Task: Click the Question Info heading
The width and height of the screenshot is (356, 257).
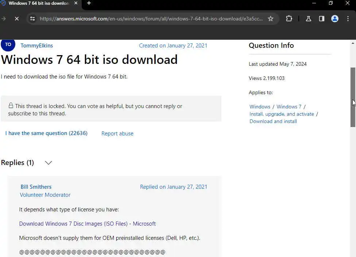Action: point(271,45)
